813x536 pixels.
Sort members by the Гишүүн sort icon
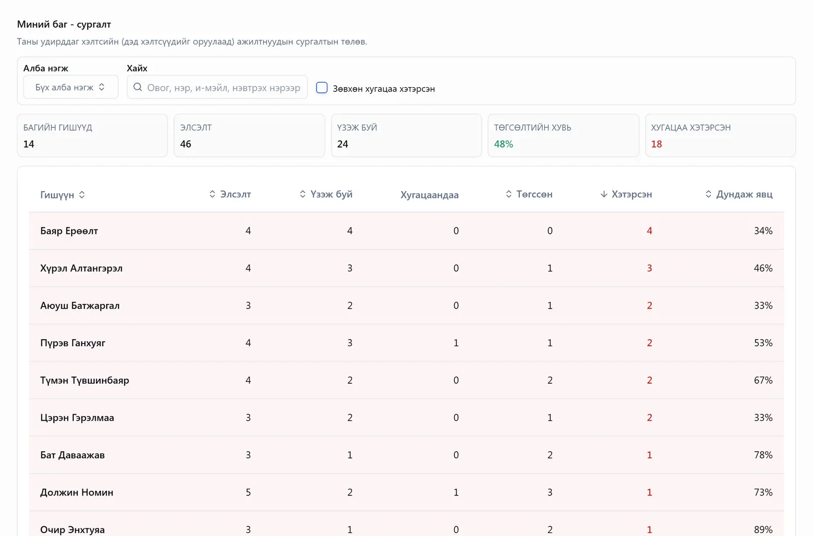pos(82,195)
